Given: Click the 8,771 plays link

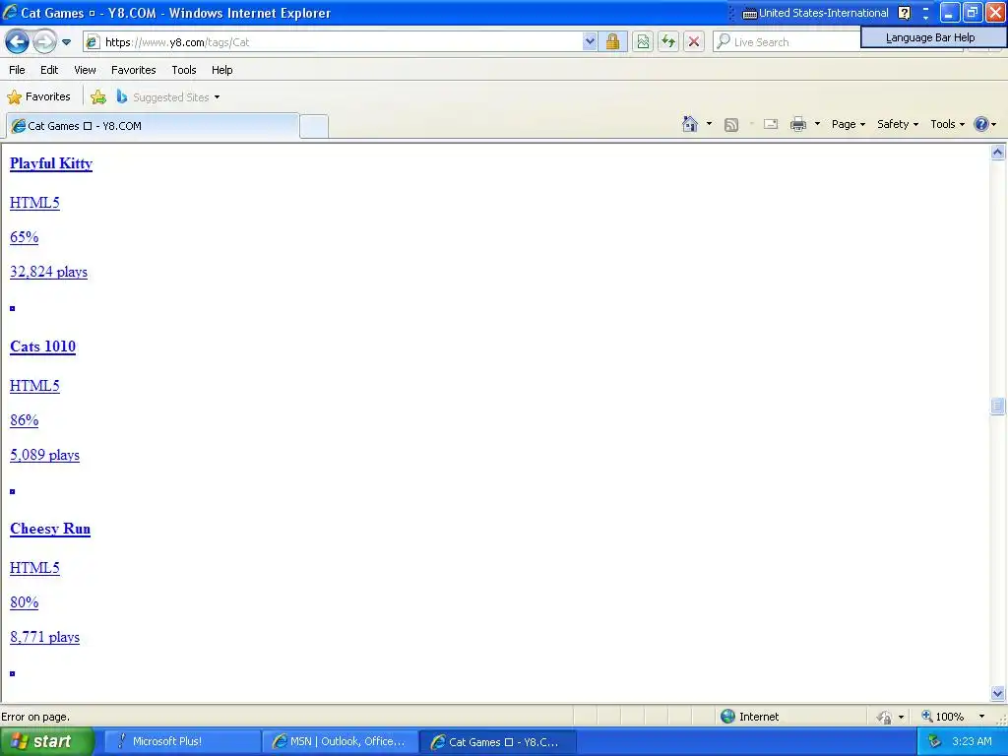Looking at the screenshot, I should pos(44,638).
